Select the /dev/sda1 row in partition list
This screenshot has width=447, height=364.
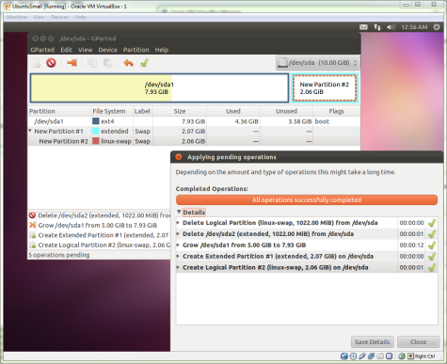click(x=194, y=121)
